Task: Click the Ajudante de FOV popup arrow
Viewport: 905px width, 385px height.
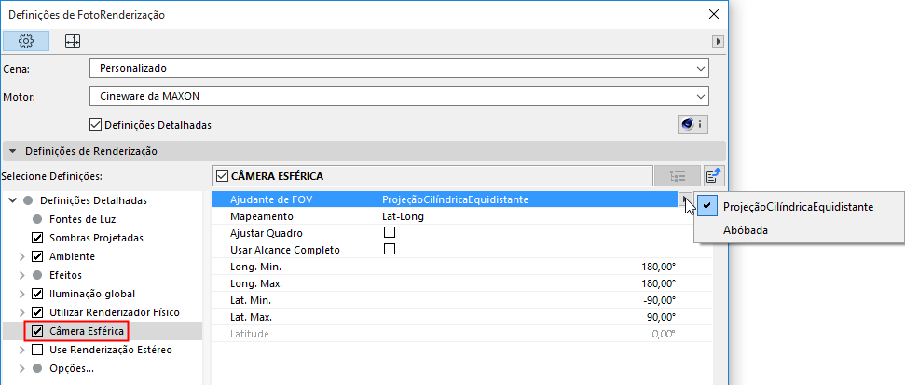Action: (x=684, y=199)
